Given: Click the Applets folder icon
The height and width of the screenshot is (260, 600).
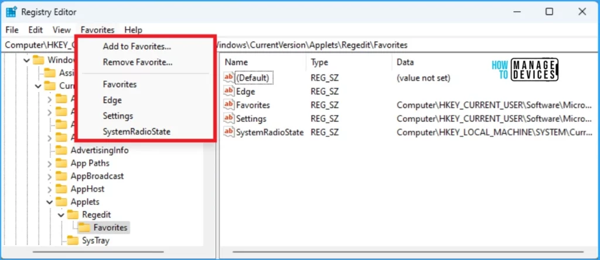Looking at the screenshot, I should [x=61, y=201].
